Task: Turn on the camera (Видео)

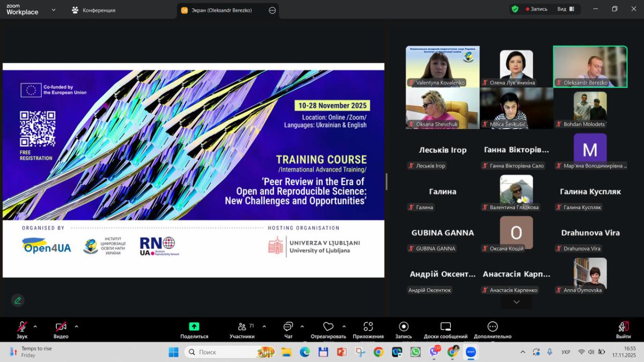Action: (61, 327)
